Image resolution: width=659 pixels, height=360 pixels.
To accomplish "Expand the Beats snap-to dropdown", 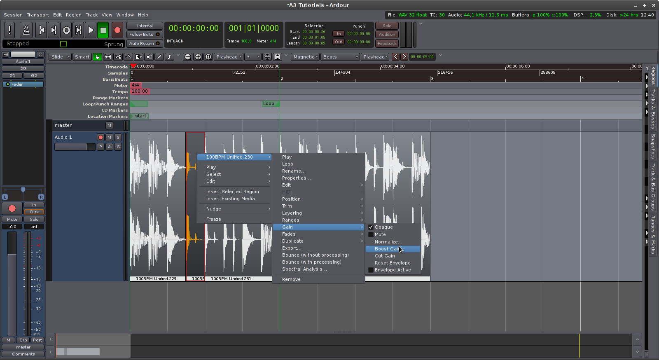I will [x=340, y=57].
